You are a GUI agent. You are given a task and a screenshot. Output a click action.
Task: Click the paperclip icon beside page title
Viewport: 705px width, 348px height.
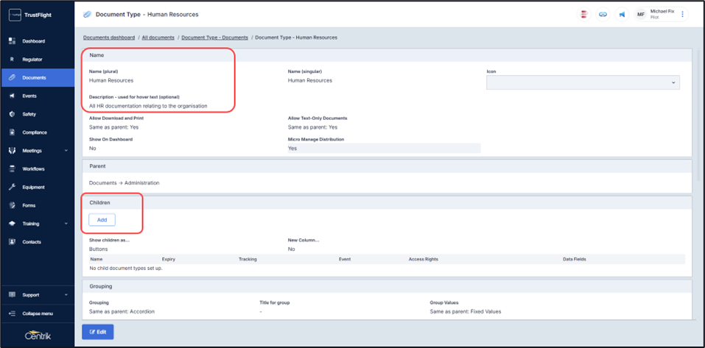tap(87, 15)
